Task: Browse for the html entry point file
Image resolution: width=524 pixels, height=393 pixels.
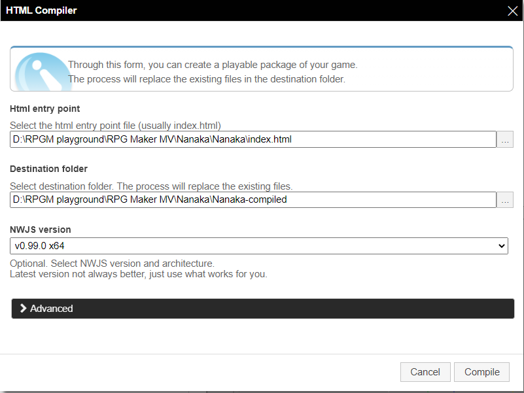Action: click(505, 139)
